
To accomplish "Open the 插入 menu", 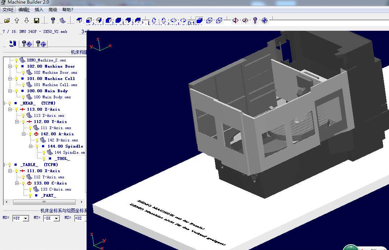I will 39,10.
